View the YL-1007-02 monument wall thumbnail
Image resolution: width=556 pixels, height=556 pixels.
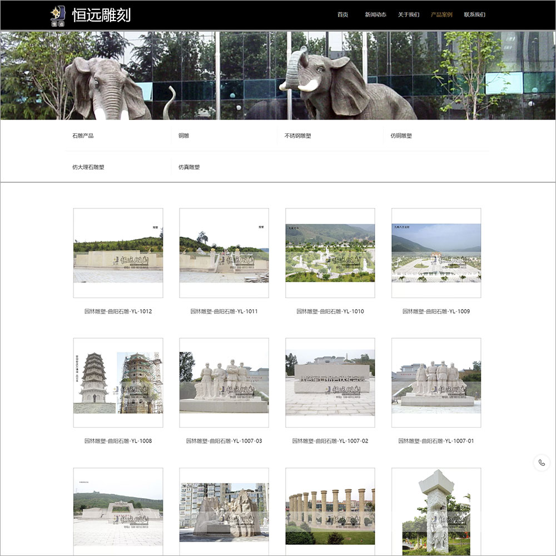click(330, 383)
